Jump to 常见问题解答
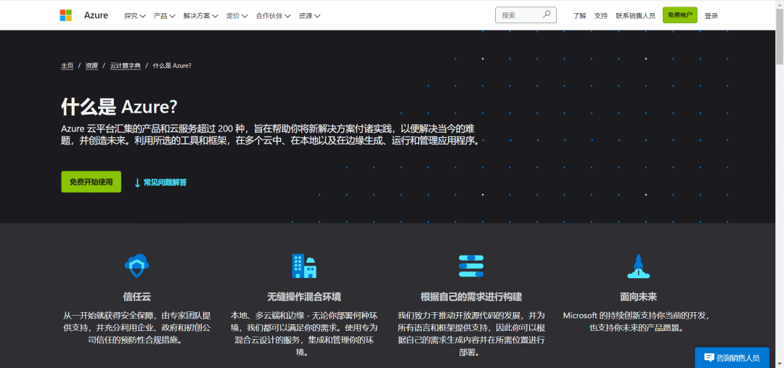The height and width of the screenshot is (368, 784). pos(165,182)
